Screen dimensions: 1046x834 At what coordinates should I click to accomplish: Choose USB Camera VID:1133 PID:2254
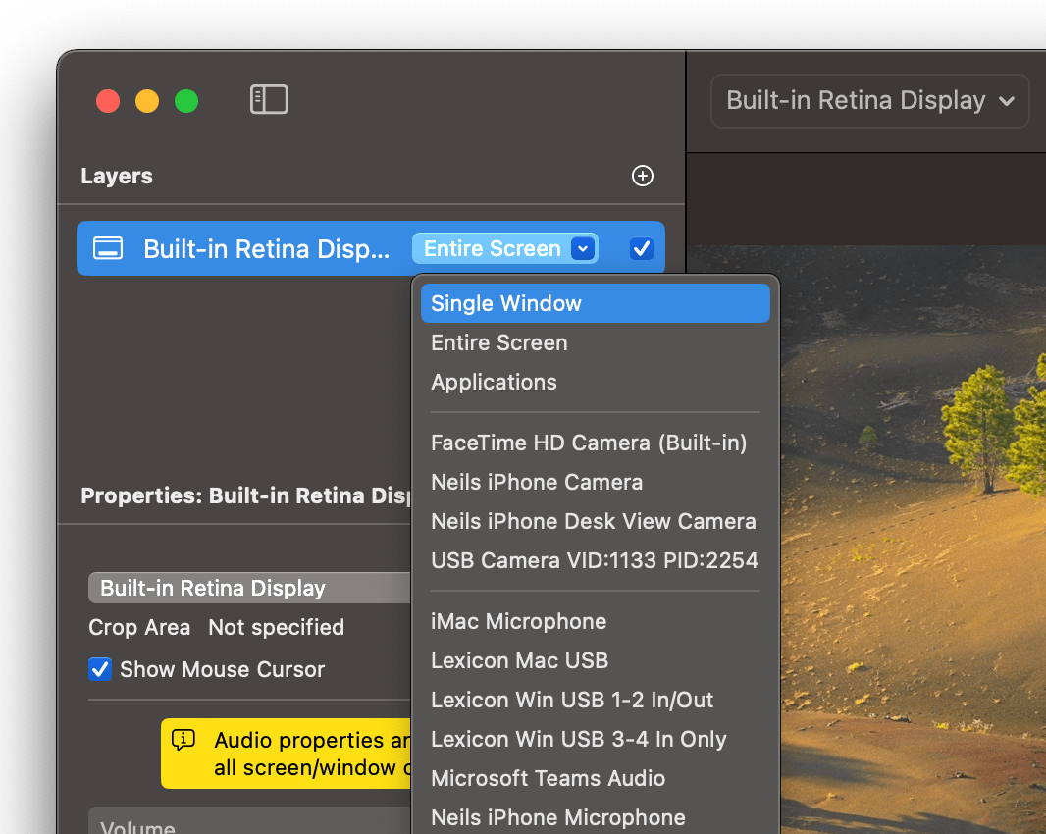595,560
